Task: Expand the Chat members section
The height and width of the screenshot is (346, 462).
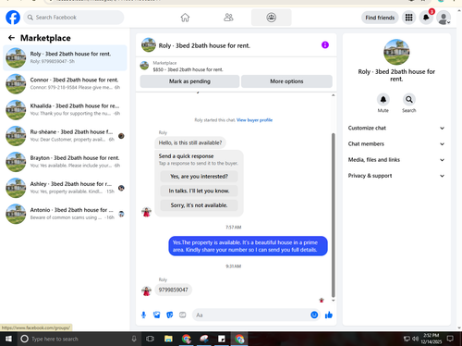Action: (x=396, y=144)
